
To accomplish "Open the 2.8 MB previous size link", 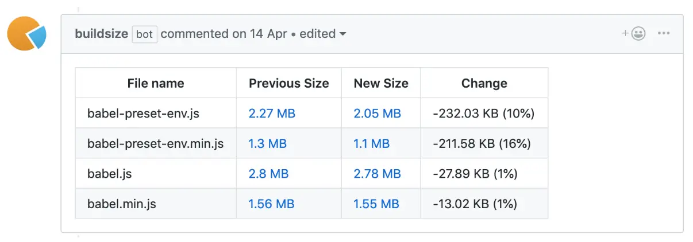I will [267, 173].
